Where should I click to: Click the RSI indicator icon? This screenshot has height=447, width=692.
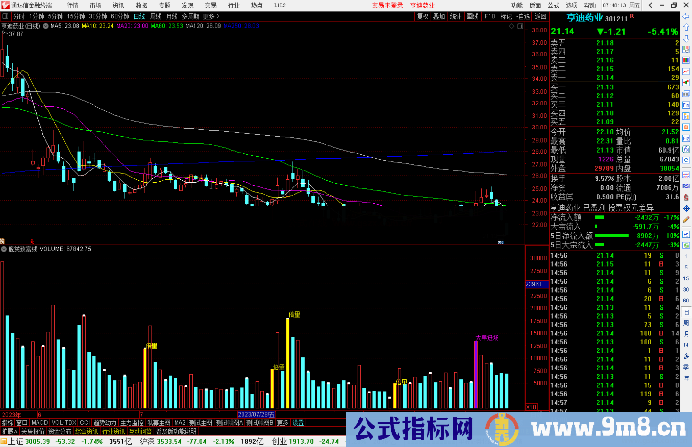(x=686, y=186)
